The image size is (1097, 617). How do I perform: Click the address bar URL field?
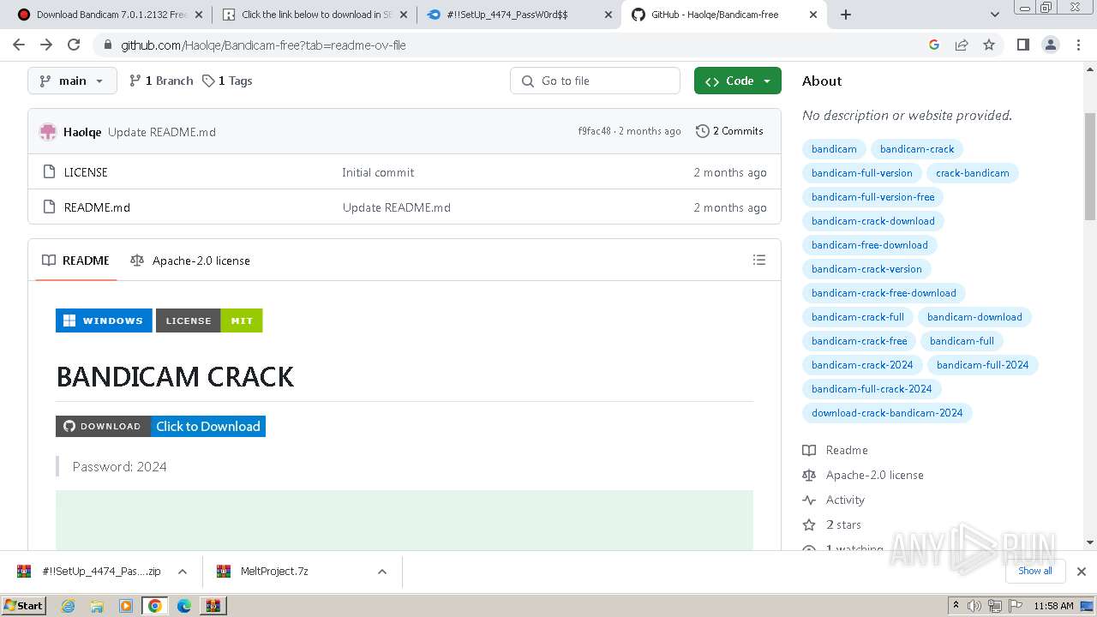[514, 45]
